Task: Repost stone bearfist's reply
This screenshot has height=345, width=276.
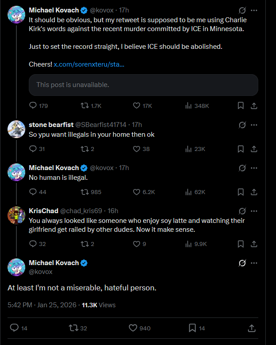Action: click(84, 149)
